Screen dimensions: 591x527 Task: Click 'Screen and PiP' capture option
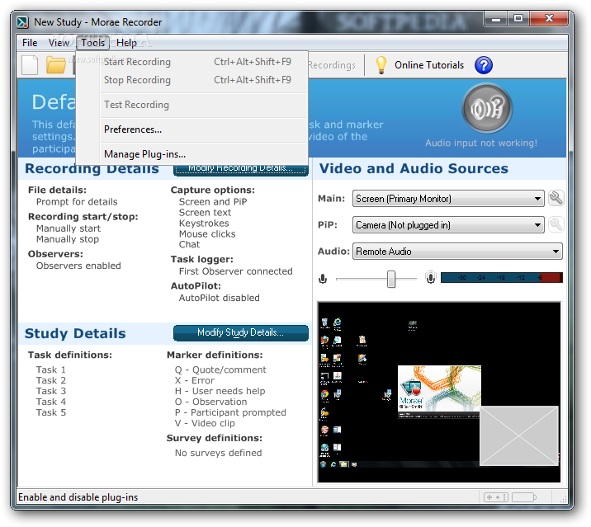tap(213, 202)
